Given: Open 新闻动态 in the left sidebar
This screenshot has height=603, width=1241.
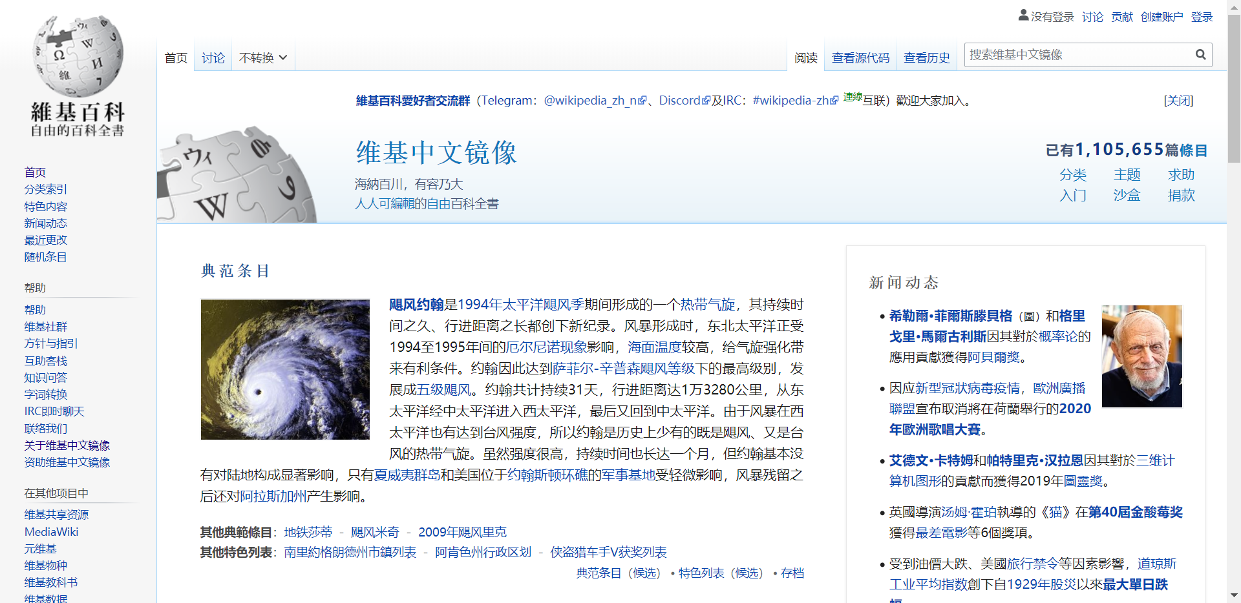Looking at the screenshot, I should point(45,223).
